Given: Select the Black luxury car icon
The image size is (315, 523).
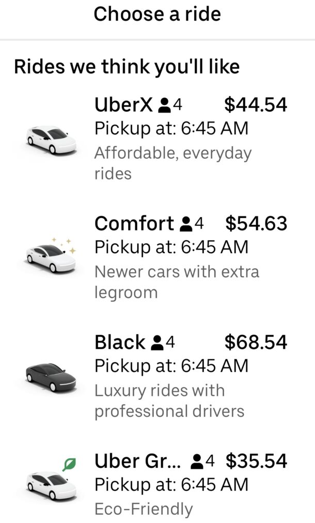Looking at the screenshot, I should (x=49, y=375).
